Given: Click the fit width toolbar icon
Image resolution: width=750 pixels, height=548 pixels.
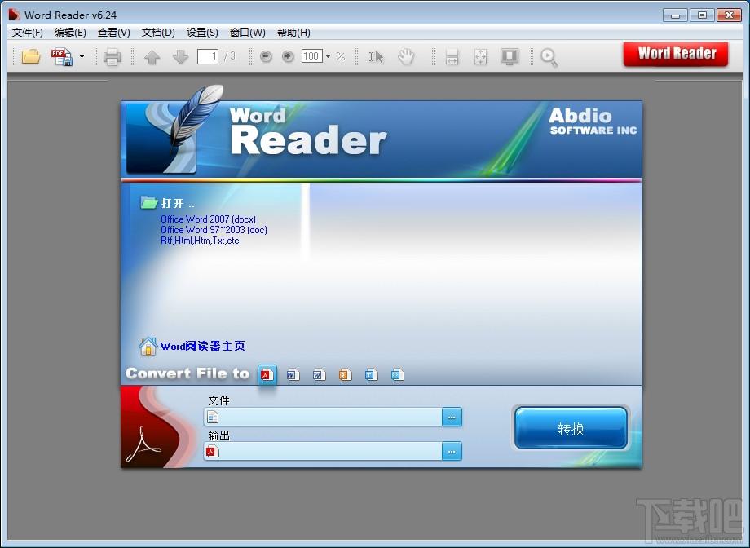Looking at the screenshot, I should 452,56.
